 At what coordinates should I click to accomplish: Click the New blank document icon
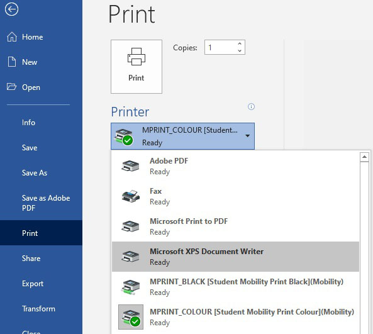click(12, 62)
